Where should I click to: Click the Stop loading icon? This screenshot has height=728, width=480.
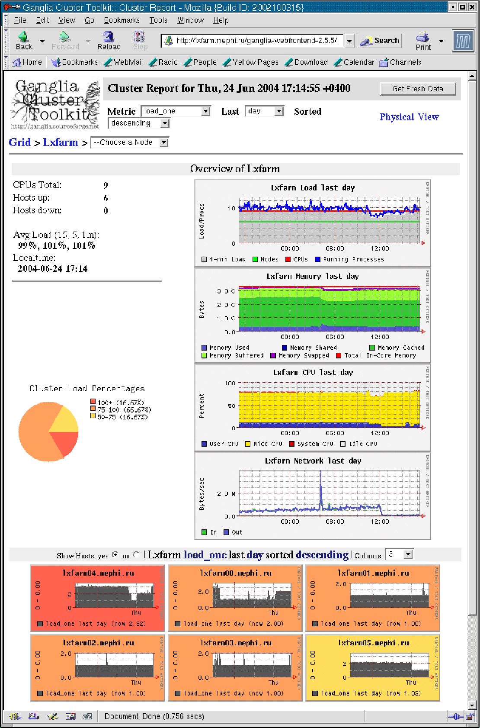pos(140,40)
